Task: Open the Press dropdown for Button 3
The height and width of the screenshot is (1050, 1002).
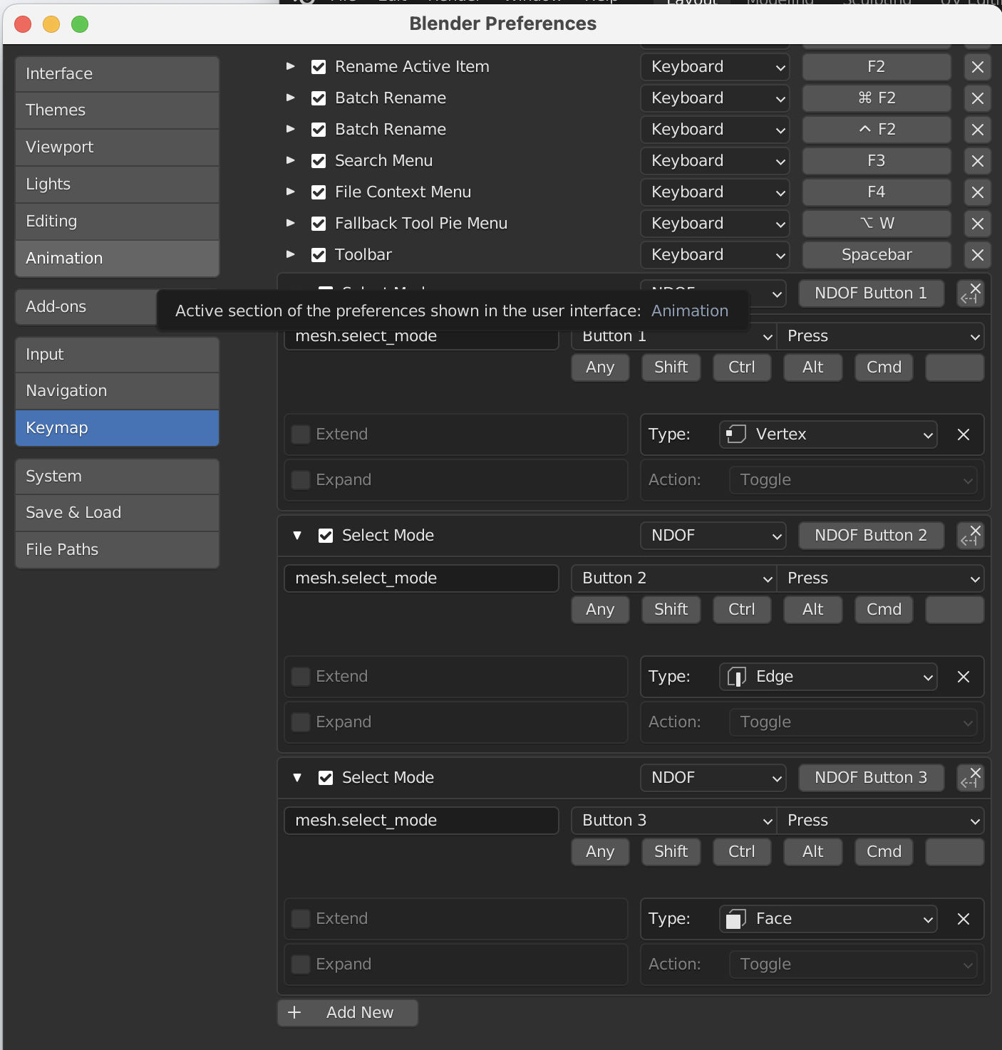Action: point(880,821)
